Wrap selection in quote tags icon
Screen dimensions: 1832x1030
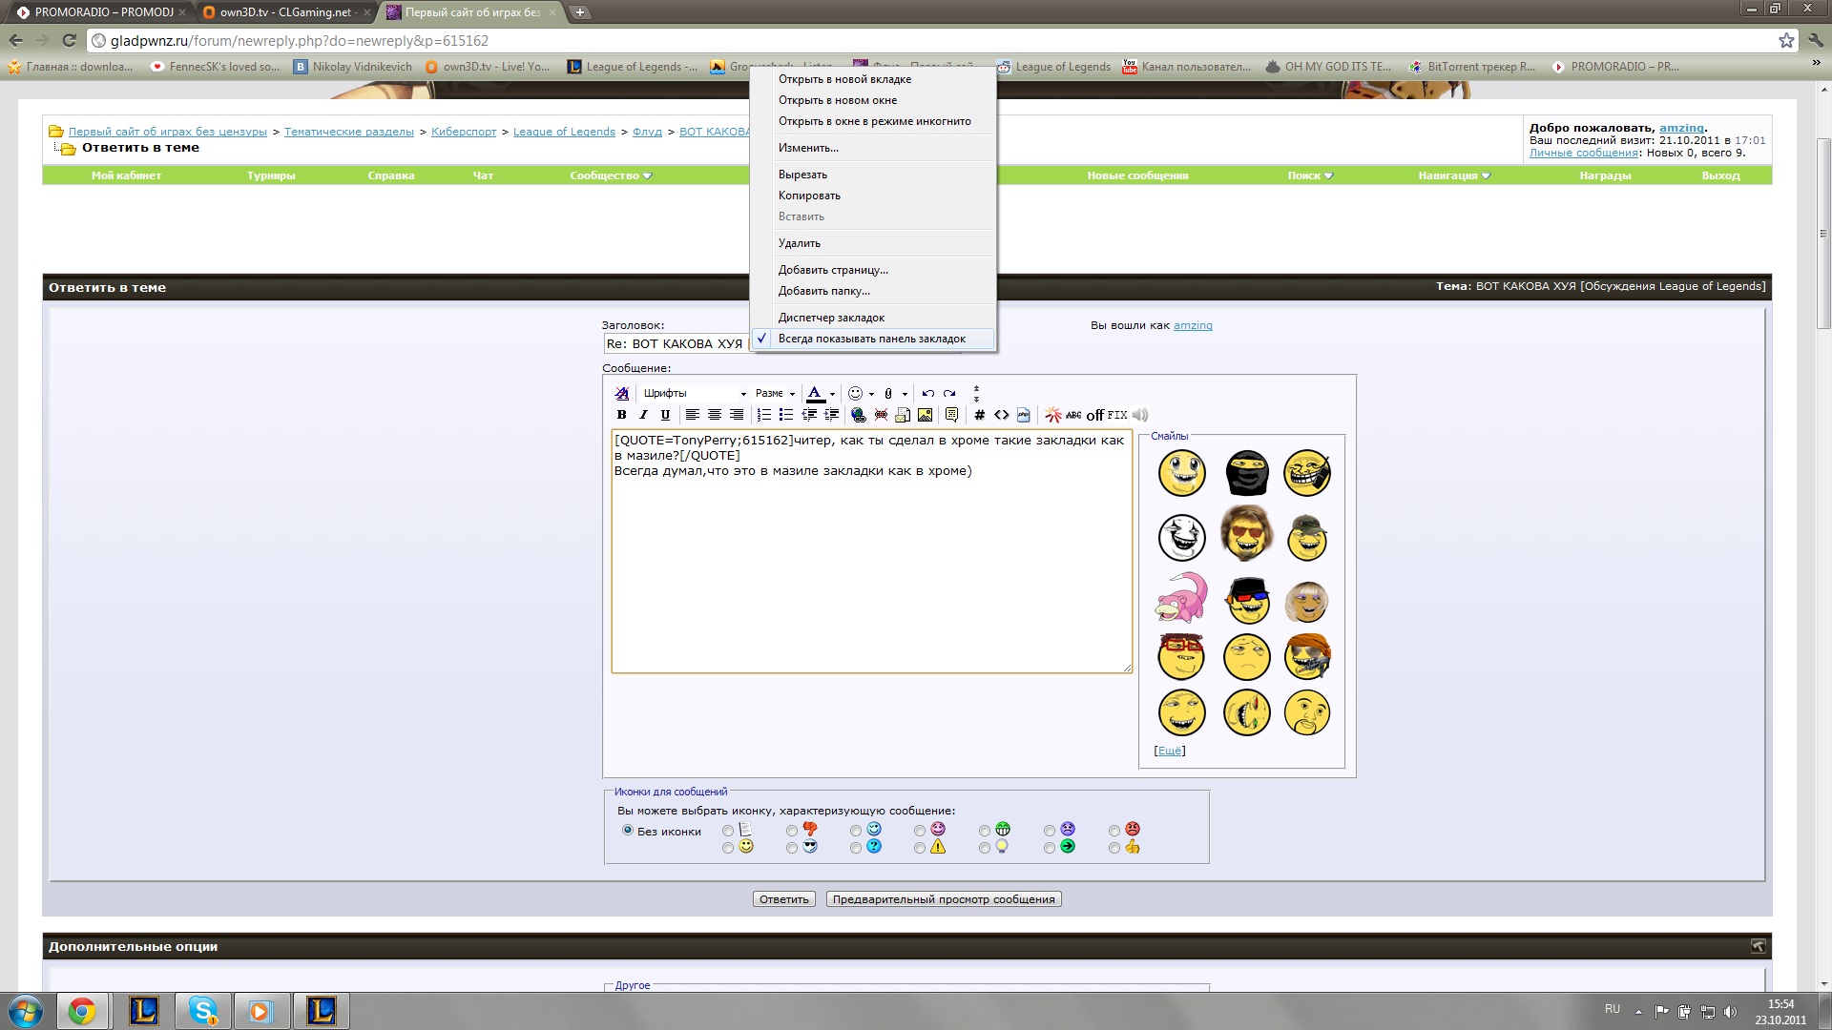(951, 415)
